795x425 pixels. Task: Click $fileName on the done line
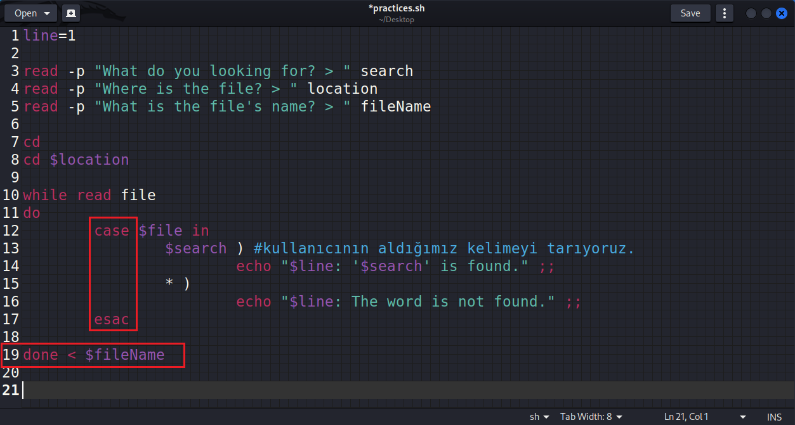tap(124, 355)
